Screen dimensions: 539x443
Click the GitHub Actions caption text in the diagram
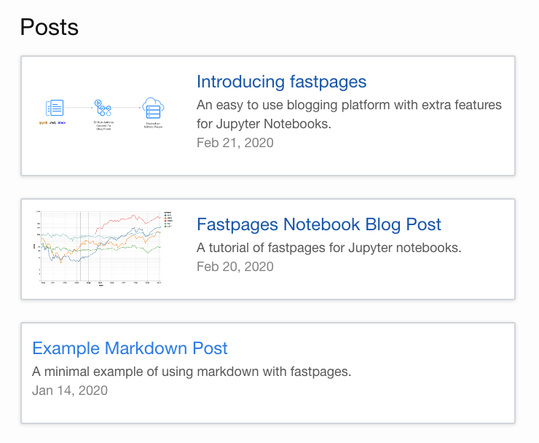click(x=103, y=126)
